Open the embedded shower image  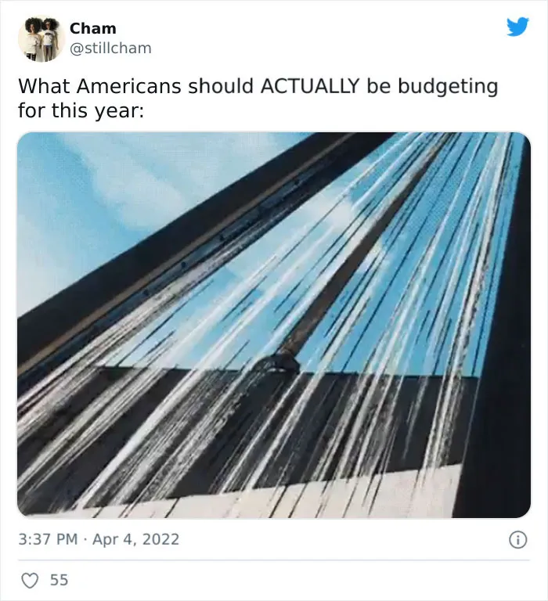pyautogui.click(x=274, y=325)
